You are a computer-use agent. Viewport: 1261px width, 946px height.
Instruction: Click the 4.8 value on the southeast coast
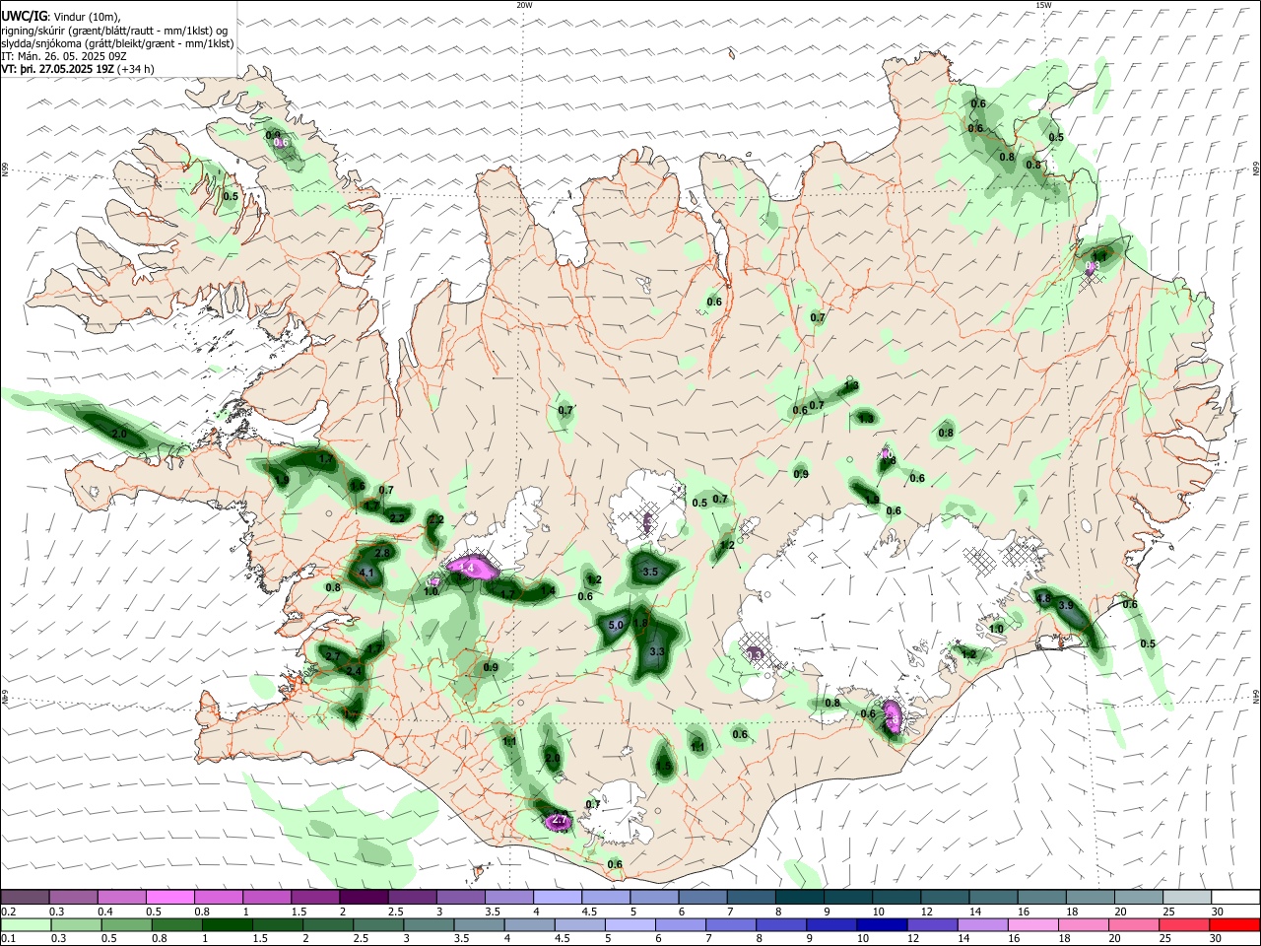pyautogui.click(x=1043, y=598)
